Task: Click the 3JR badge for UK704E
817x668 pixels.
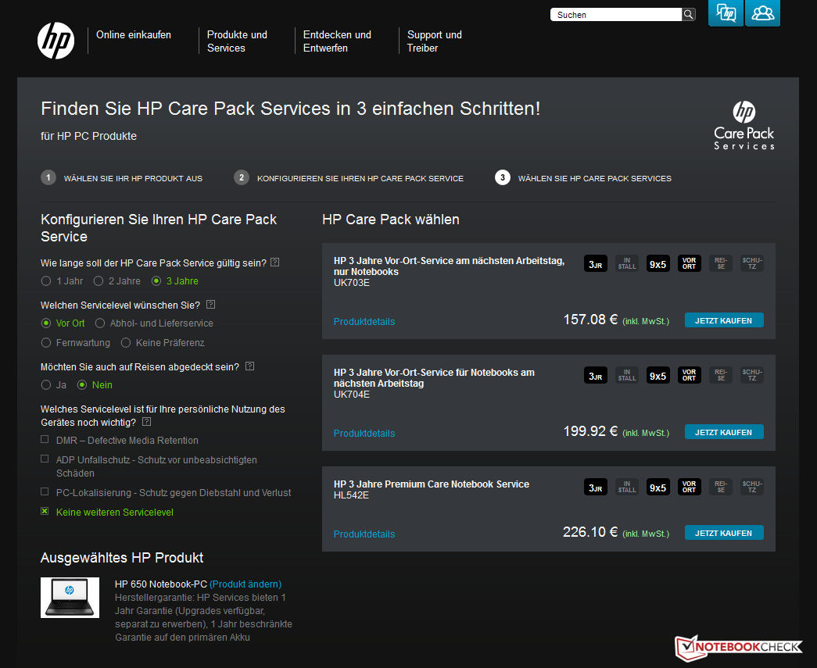Action: coord(596,375)
